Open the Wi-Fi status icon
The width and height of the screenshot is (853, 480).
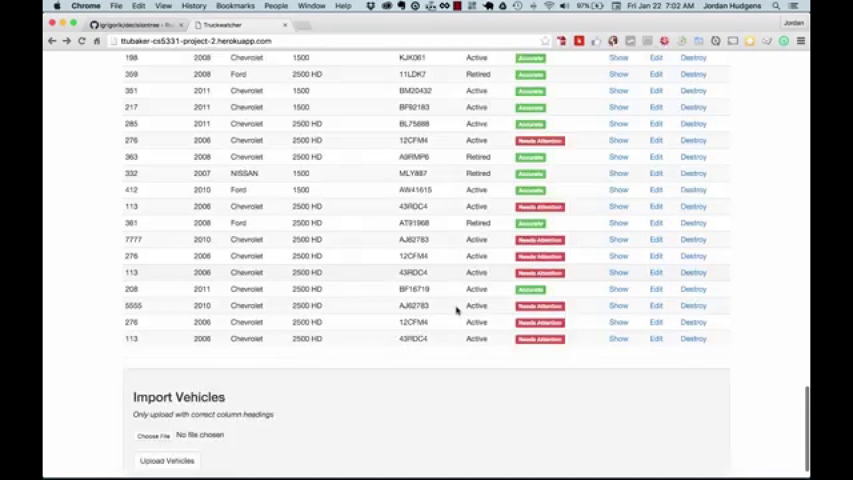(548, 6)
